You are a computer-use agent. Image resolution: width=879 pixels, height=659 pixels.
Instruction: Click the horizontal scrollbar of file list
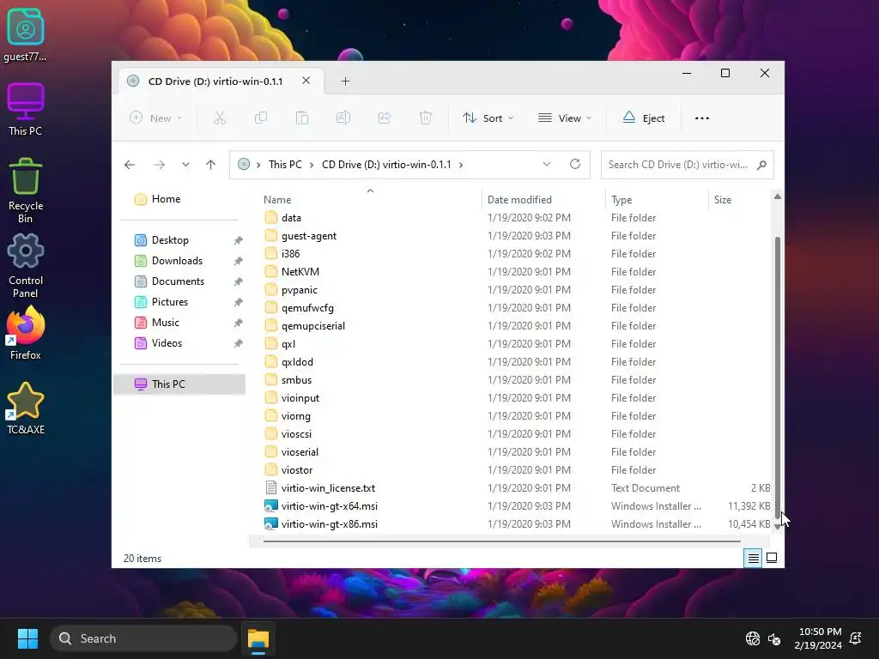click(501, 541)
